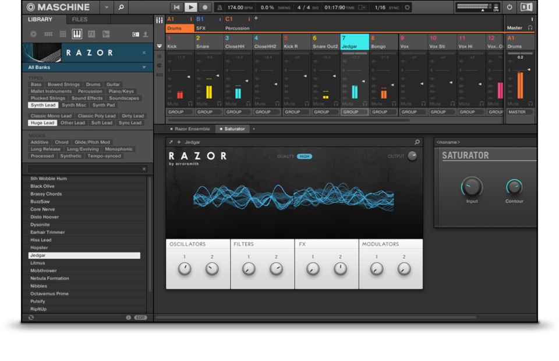The height and width of the screenshot is (361, 559).
Task: Open the settings gear beside SYNC
Action: point(407,8)
